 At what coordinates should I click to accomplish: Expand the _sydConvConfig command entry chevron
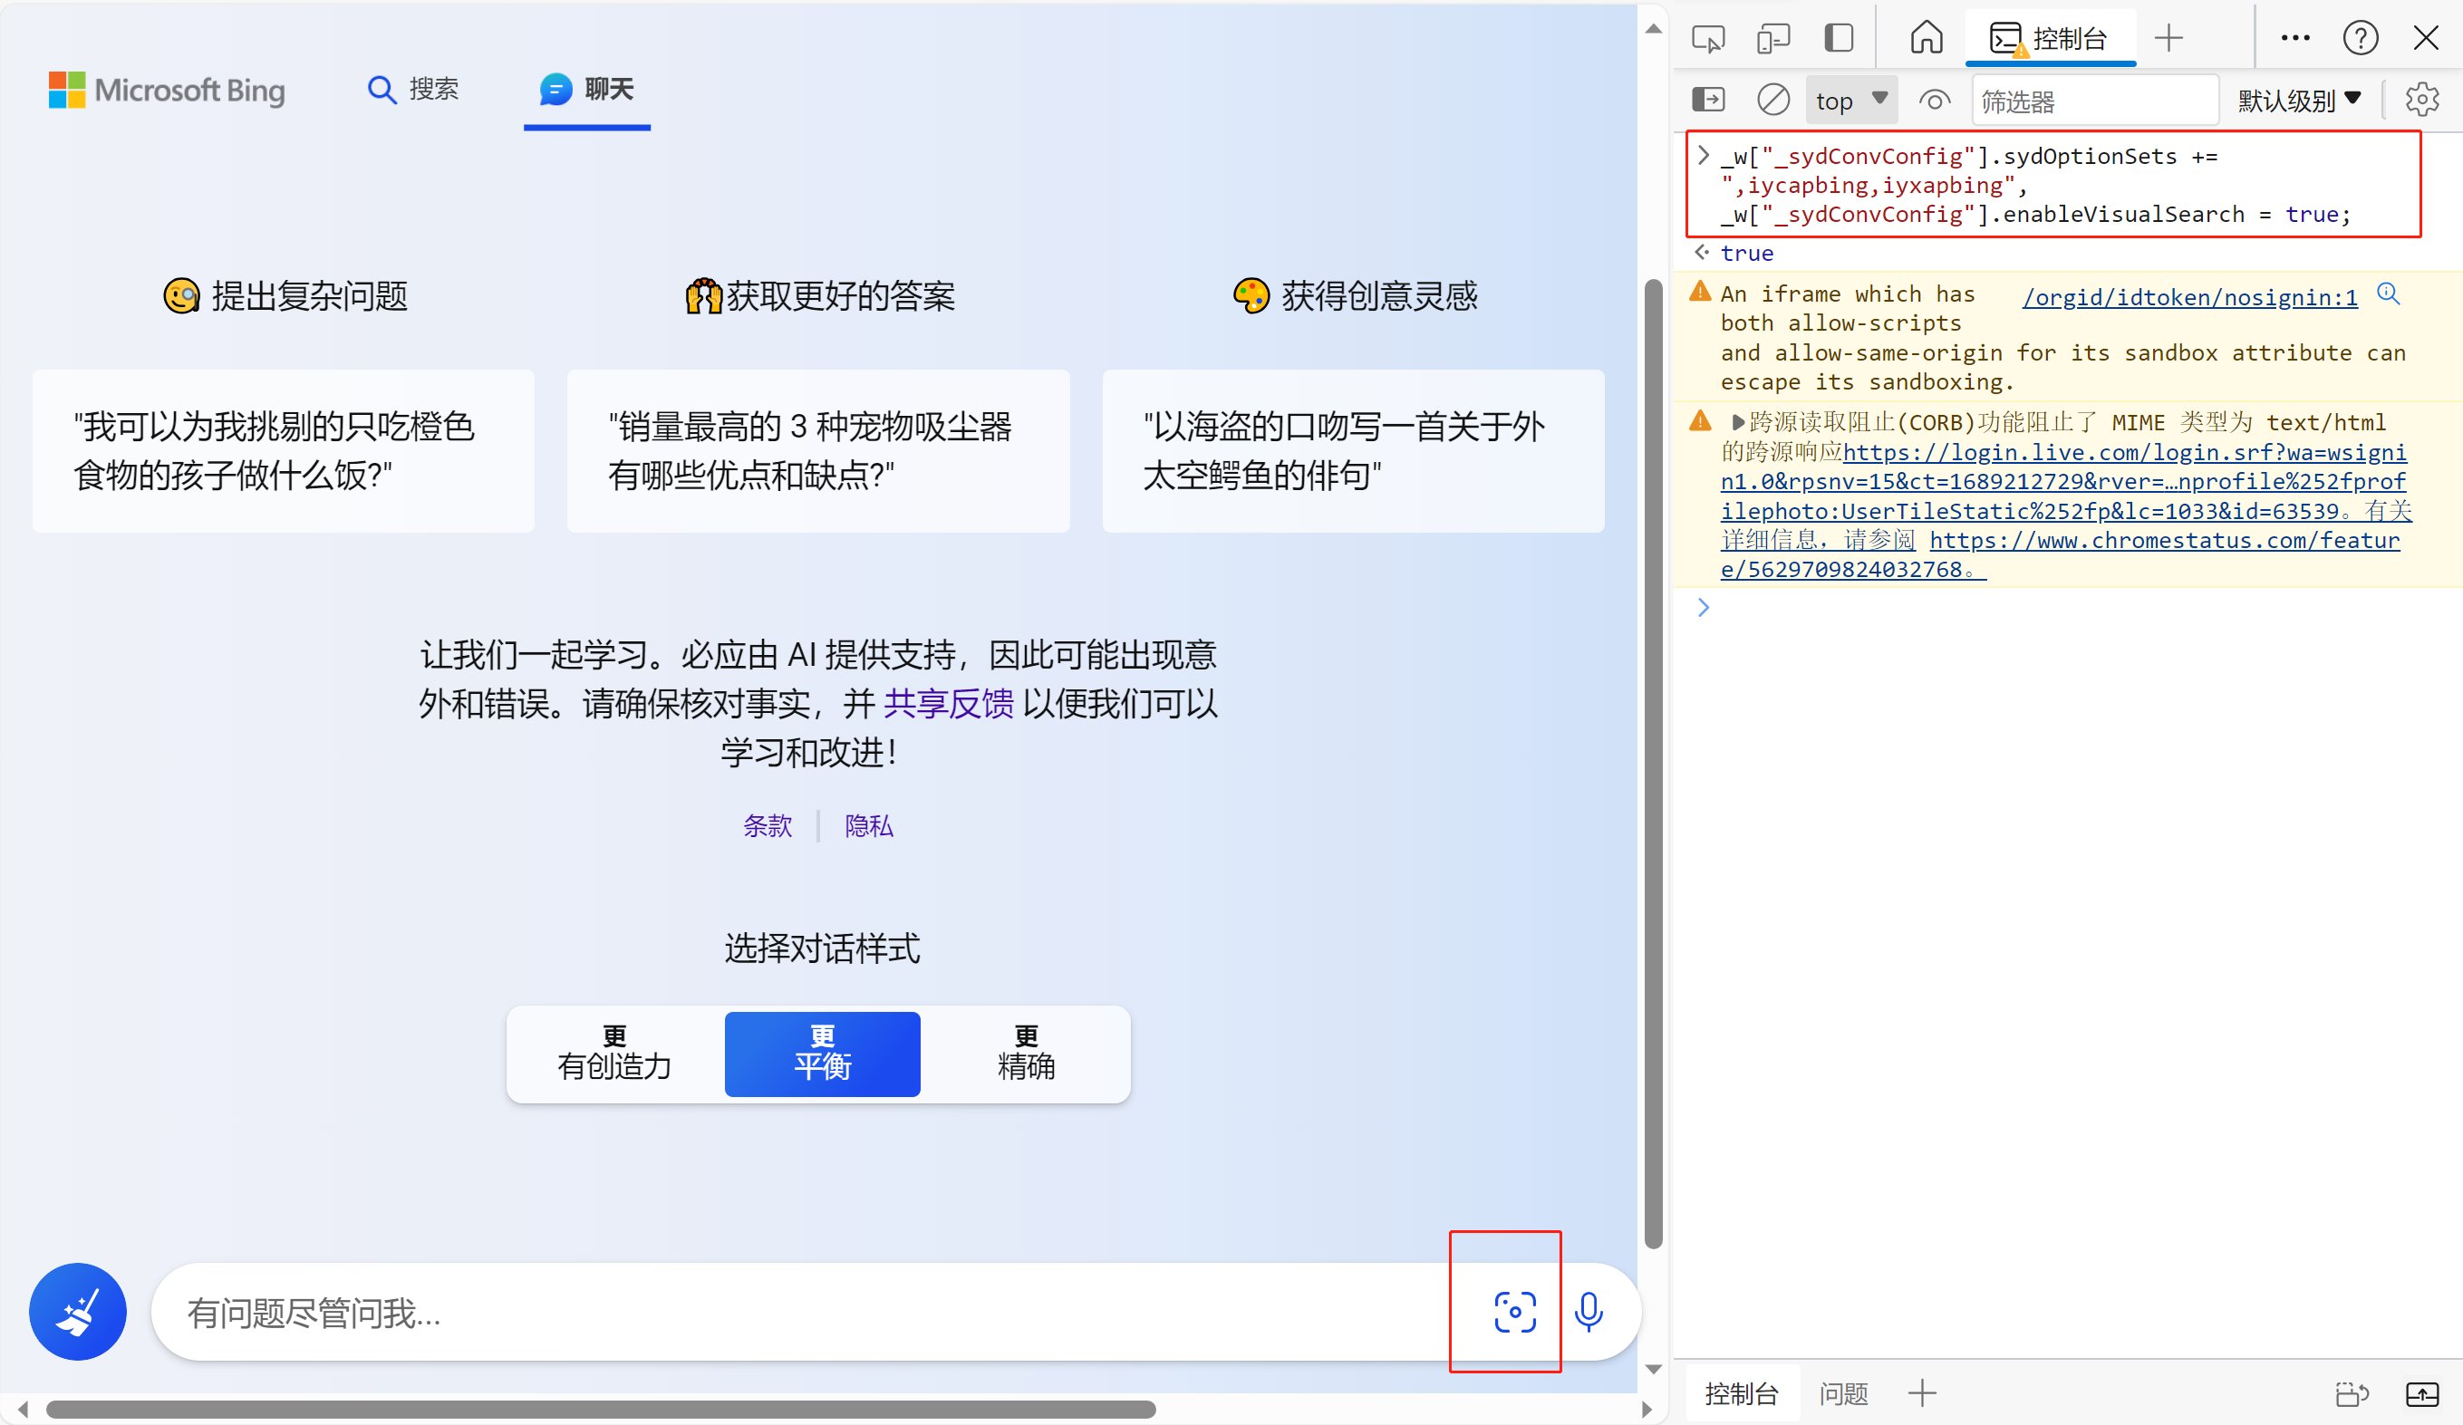(x=1704, y=154)
